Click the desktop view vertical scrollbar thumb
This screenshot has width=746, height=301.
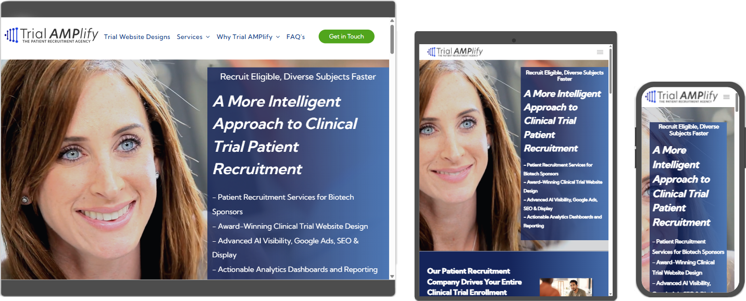click(x=392, y=39)
